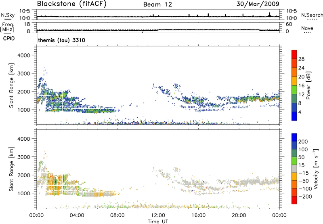323x224 pixels.
Task: Click the '60' right Nave axis label
Action: (x=289, y=24)
